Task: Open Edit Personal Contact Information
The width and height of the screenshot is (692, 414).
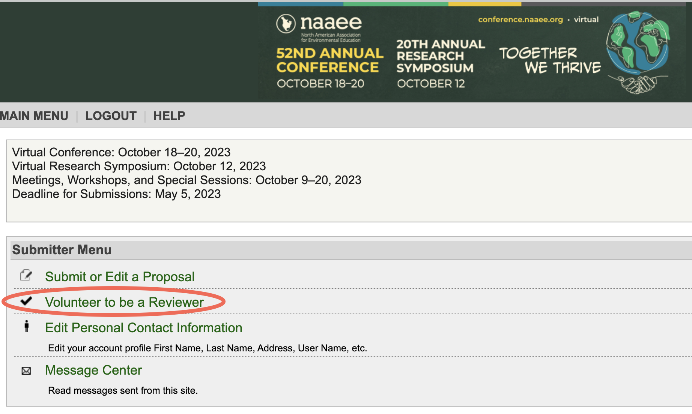Action: tap(143, 328)
